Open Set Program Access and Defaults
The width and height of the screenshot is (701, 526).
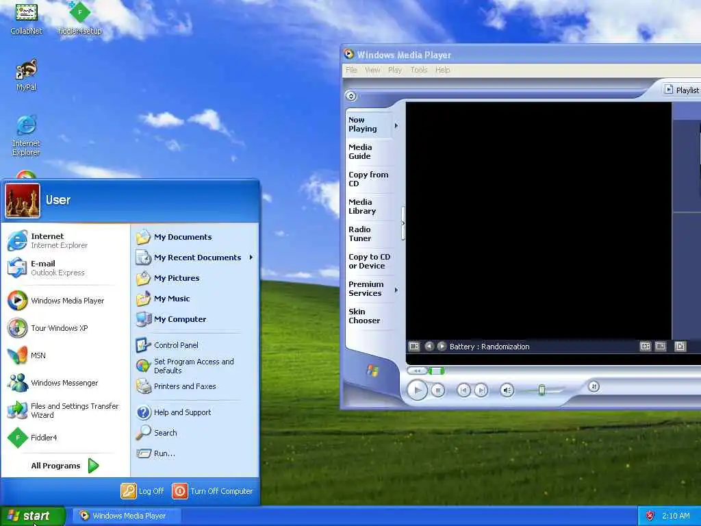point(194,366)
